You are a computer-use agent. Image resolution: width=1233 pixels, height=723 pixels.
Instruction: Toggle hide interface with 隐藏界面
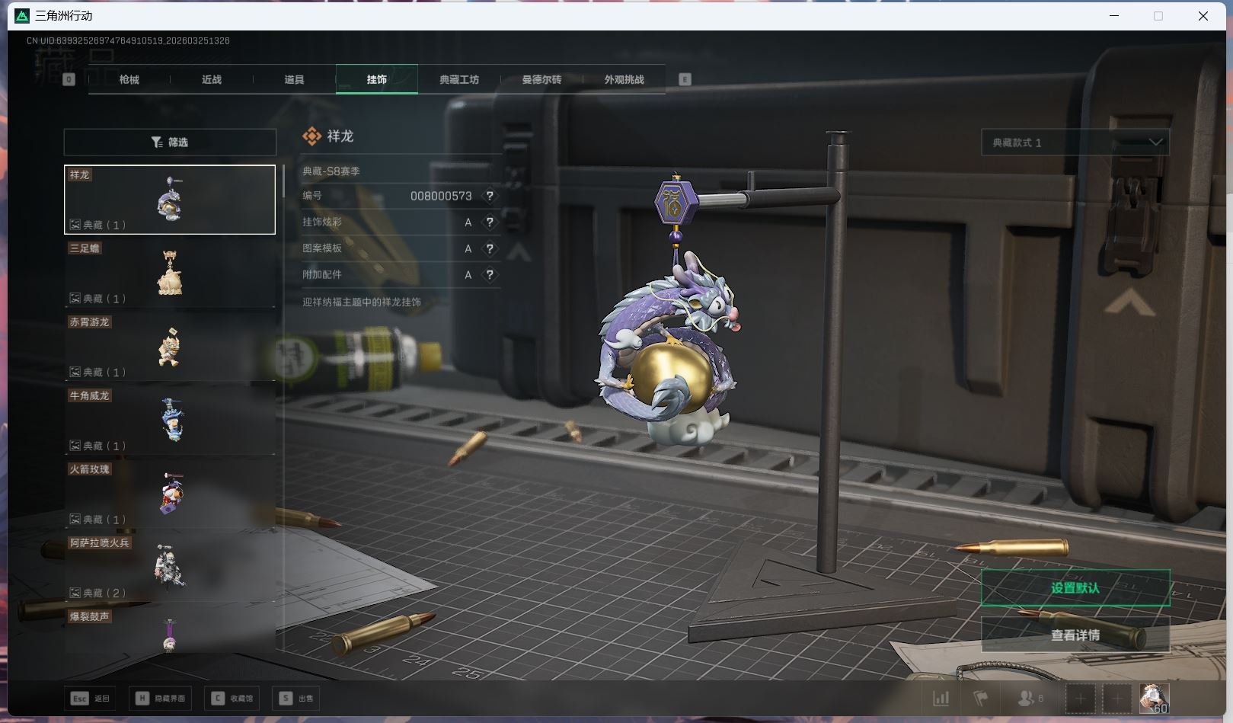pos(161,698)
